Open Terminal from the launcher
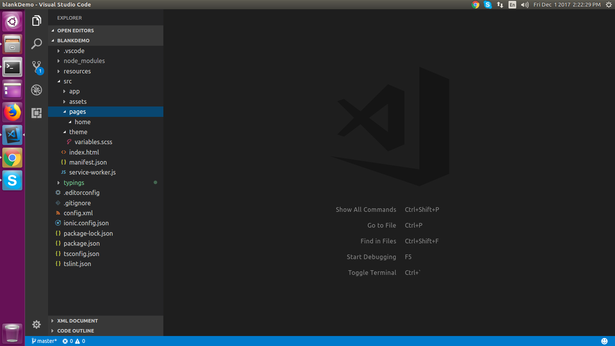 (12, 67)
